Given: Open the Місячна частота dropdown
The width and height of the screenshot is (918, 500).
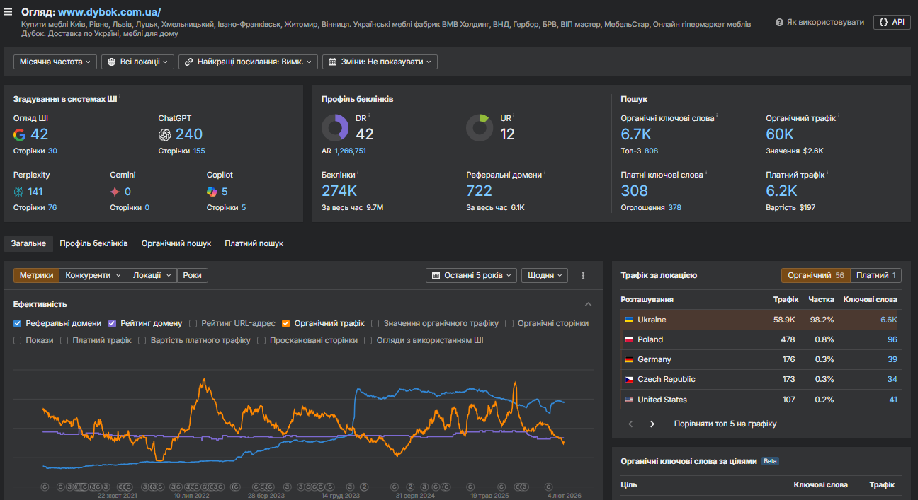Looking at the screenshot, I should (55, 62).
